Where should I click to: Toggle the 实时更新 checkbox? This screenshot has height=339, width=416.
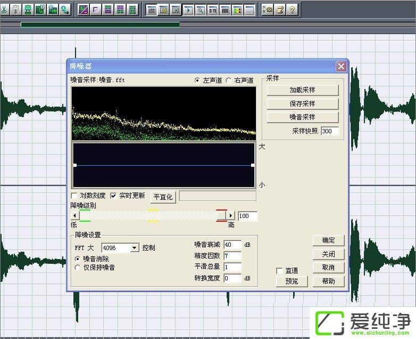[113, 196]
